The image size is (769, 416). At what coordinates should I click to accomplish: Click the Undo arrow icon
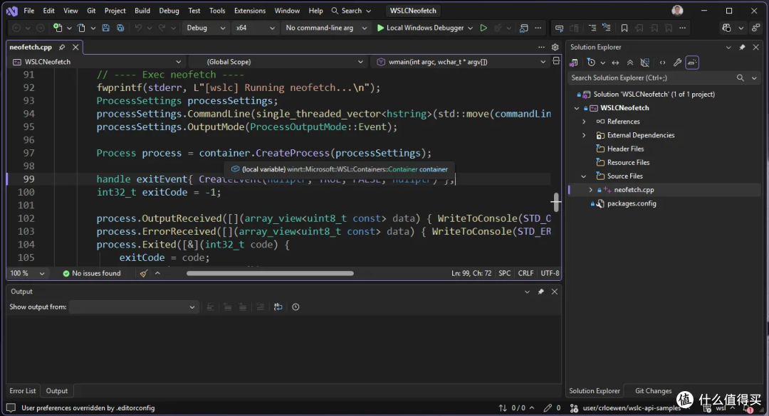coord(138,28)
